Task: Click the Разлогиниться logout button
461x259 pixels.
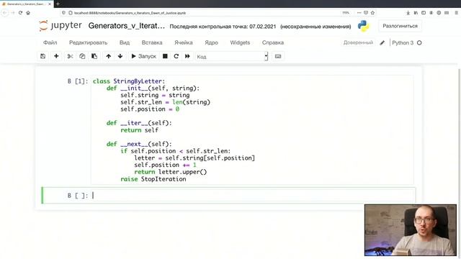Action: pyautogui.click(x=400, y=26)
